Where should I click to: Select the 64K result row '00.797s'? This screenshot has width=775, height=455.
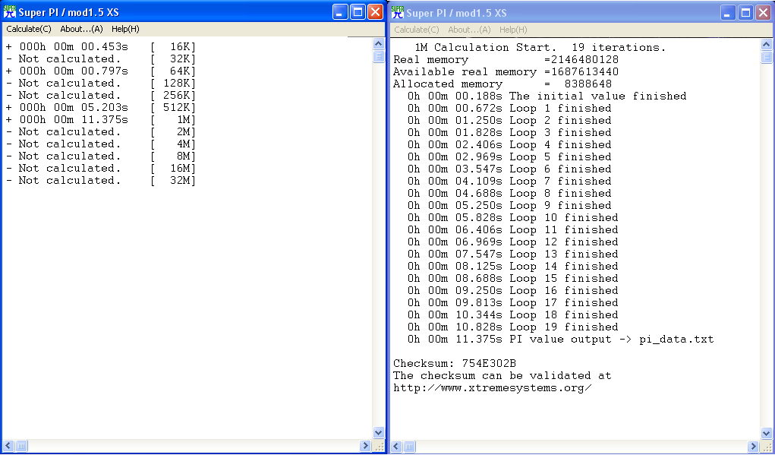click(x=101, y=71)
